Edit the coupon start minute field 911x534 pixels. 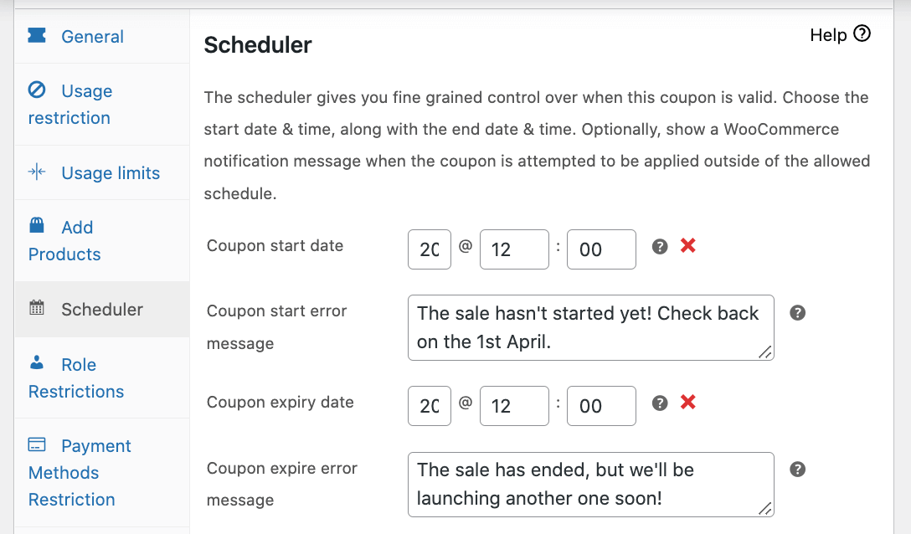coord(601,249)
